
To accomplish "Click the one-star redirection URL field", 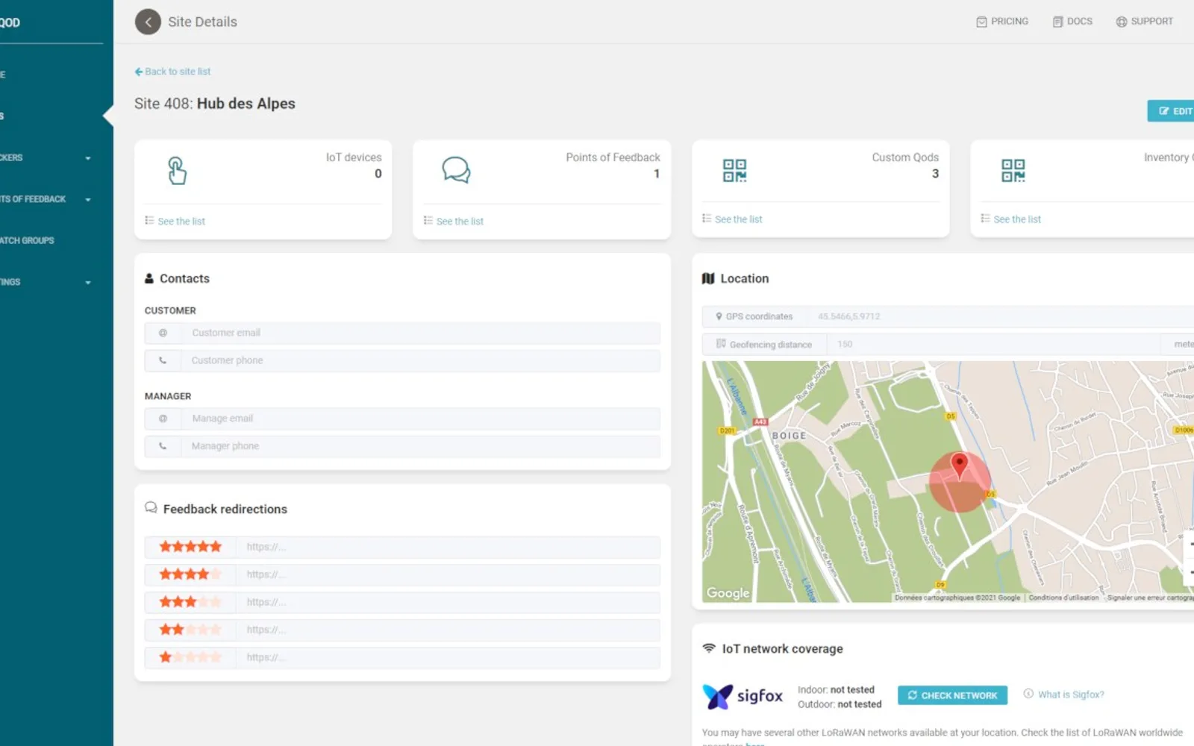I will 448,657.
